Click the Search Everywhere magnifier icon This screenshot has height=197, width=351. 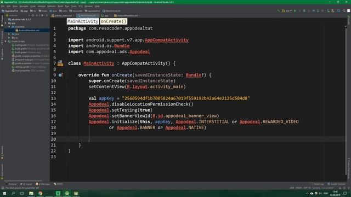coord(344,11)
